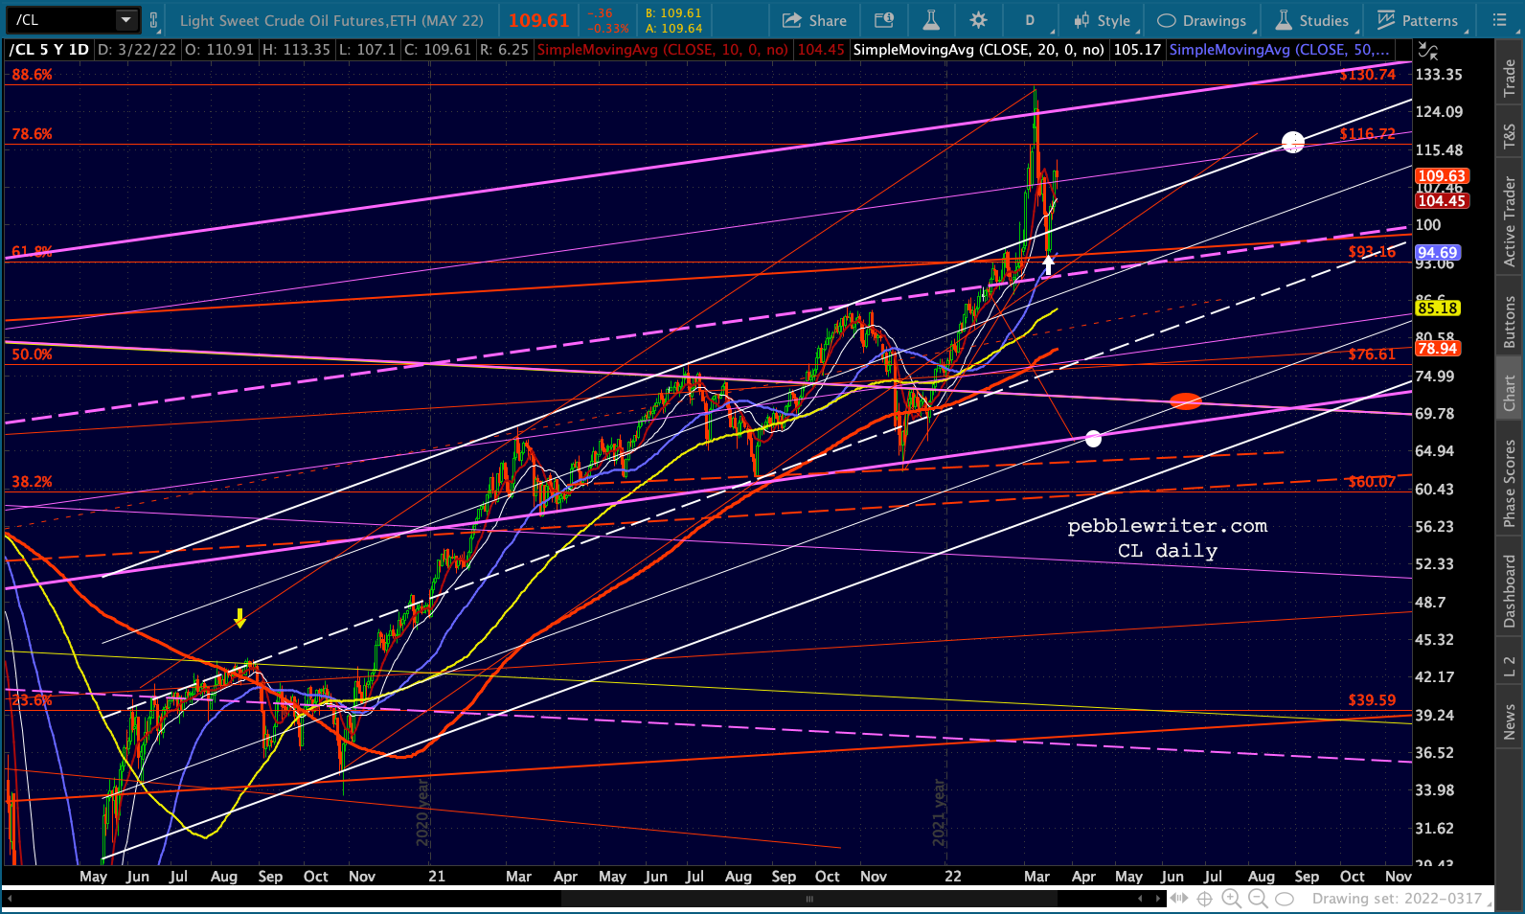Click the Light Sweet Crude Oil Futures description
The width and height of the screenshot is (1525, 914).
(x=331, y=20)
